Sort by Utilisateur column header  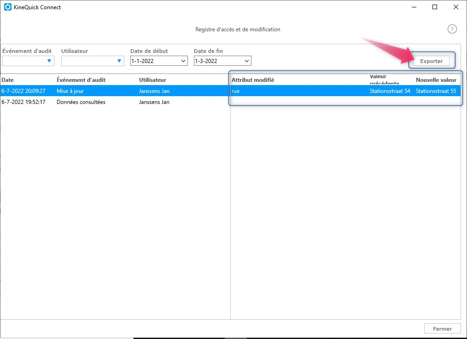click(152, 80)
